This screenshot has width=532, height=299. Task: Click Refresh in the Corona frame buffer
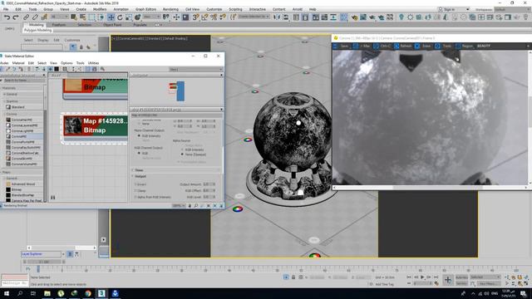click(402, 46)
